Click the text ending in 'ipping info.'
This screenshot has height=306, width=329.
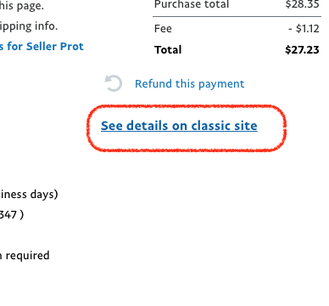(29, 26)
